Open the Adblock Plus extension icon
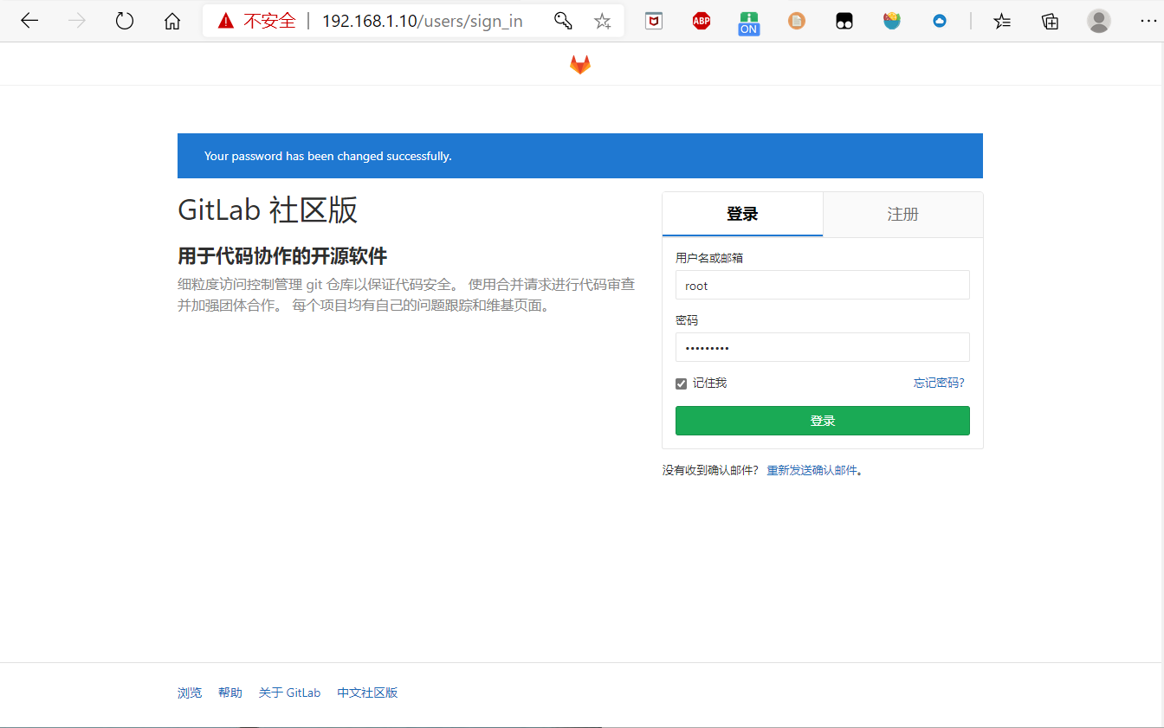 (x=701, y=21)
